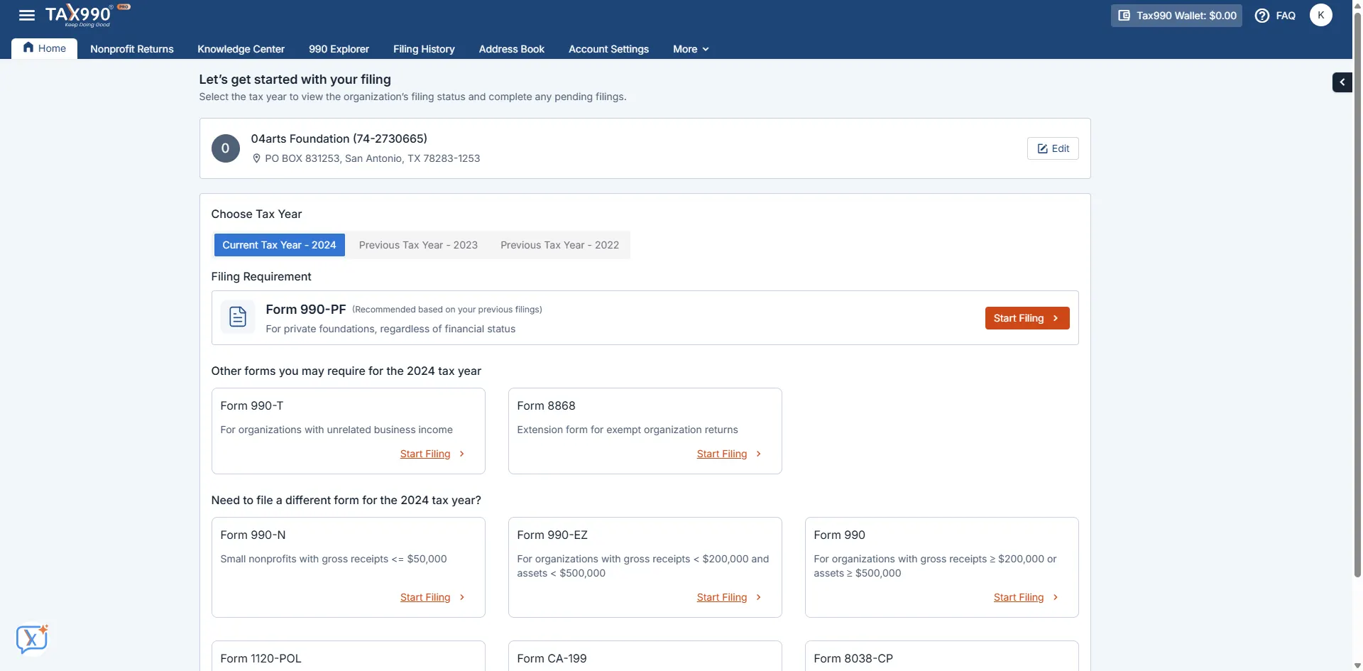1363x671 pixels.
Task: Expand the collapsed right side panel arrow
Action: [x=1342, y=82]
